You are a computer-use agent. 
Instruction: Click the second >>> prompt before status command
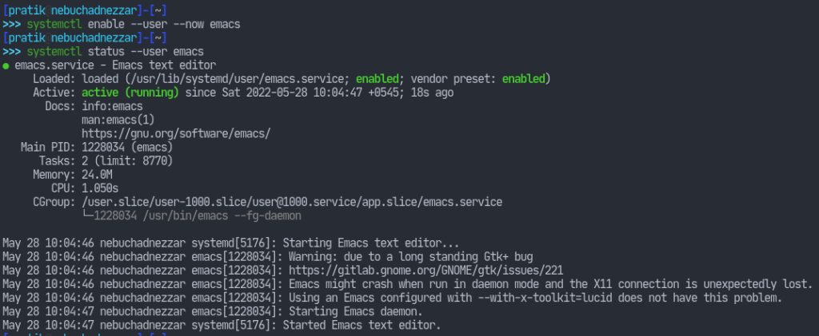[11, 52]
